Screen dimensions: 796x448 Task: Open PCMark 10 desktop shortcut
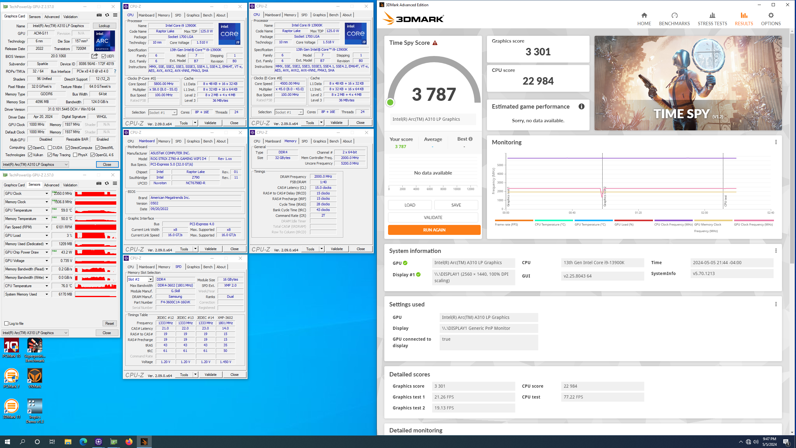(x=12, y=348)
